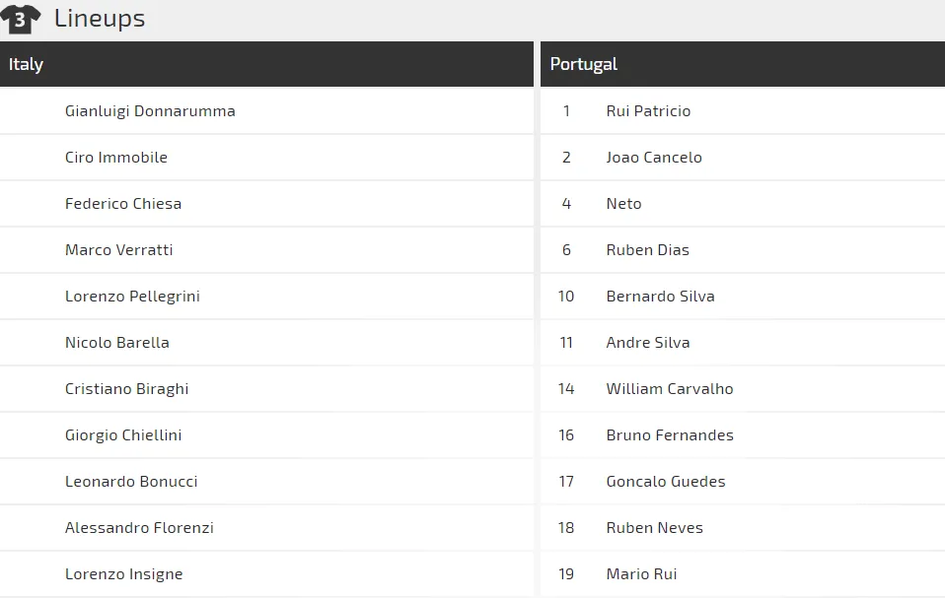
Task: Click shirt number 19 beside Mario Rui
Action: 566,574
